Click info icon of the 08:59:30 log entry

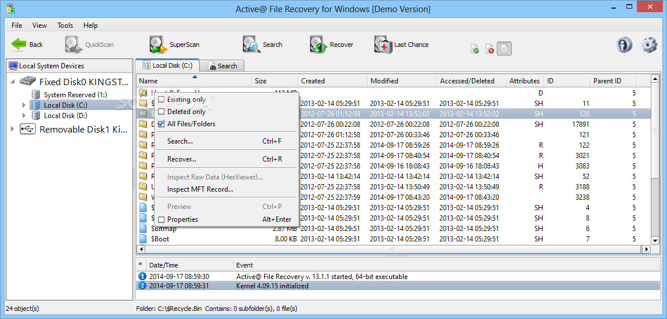click(142, 276)
